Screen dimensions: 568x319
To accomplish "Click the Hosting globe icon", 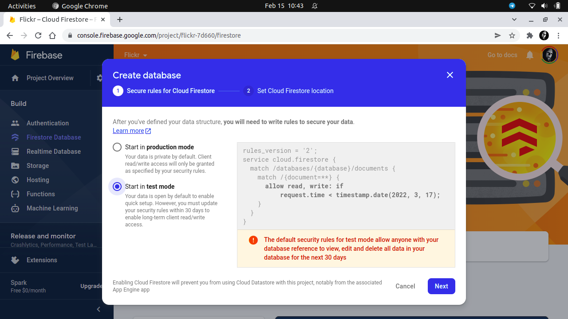I will click(x=15, y=180).
